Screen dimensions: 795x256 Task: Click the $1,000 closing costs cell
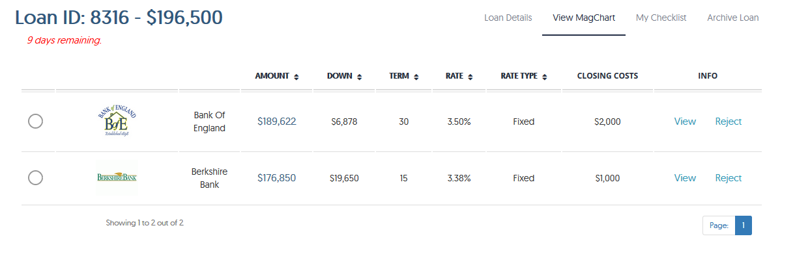click(607, 178)
